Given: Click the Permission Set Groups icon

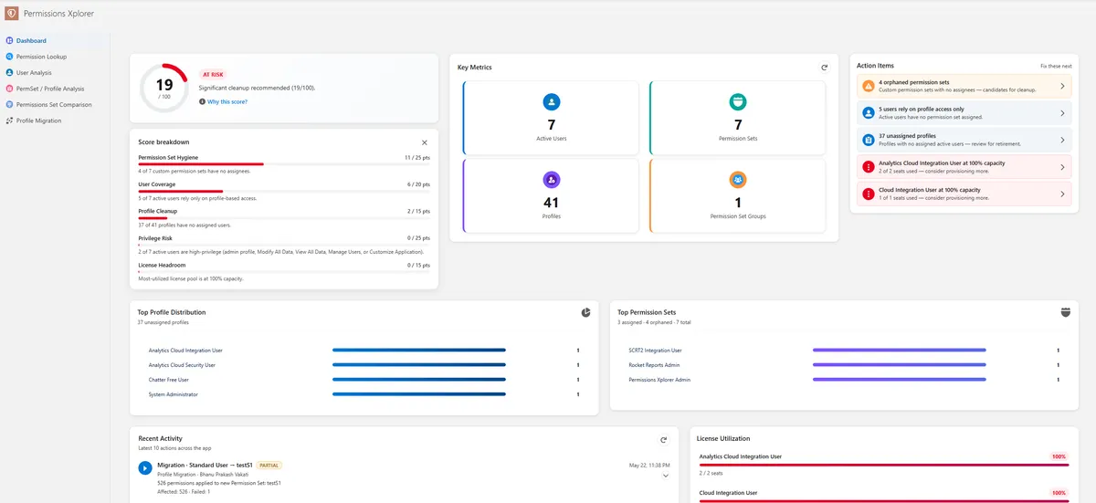Looking at the screenshot, I should [738, 180].
